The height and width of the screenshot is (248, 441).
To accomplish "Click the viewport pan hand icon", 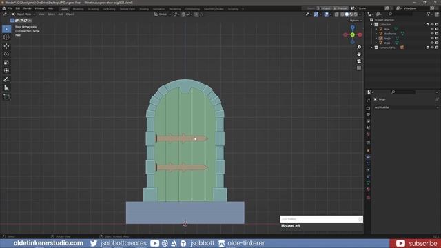I will pyautogui.click(x=359, y=54).
